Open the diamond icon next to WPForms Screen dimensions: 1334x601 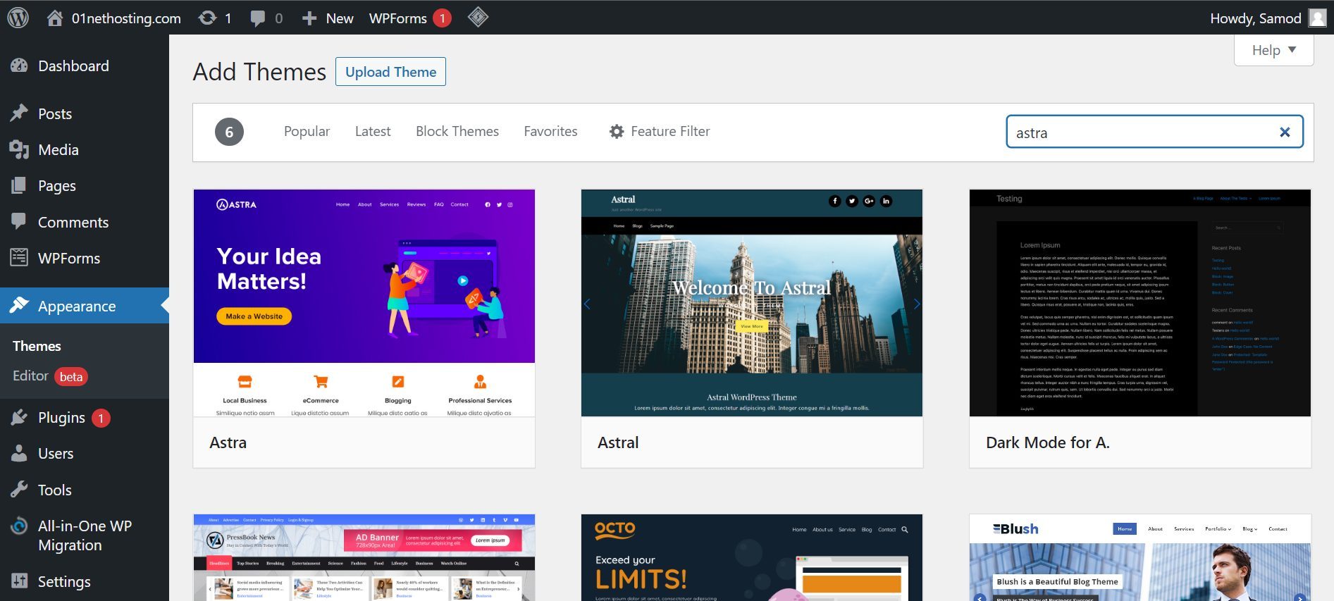click(x=478, y=17)
